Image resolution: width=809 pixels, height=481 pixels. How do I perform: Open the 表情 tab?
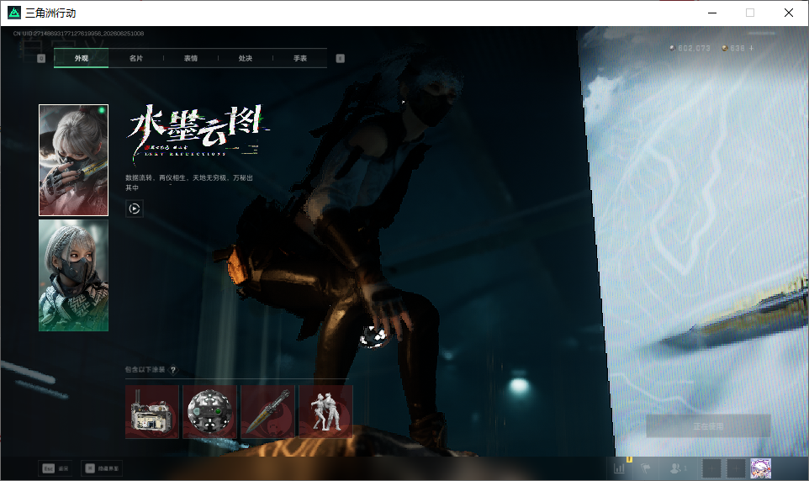190,58
